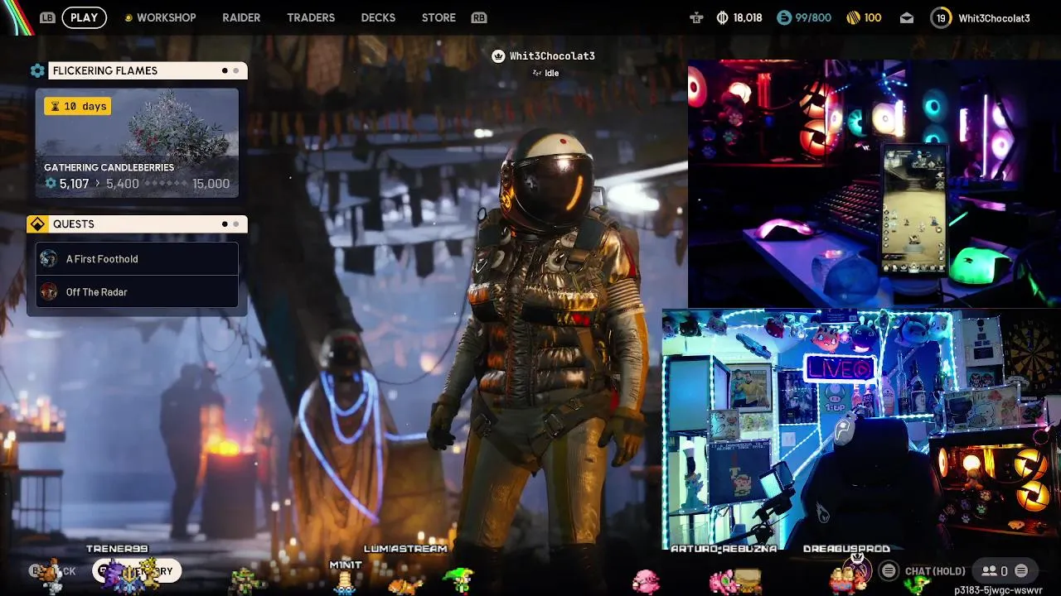Open the STORE tab

(x=438, y=17)
